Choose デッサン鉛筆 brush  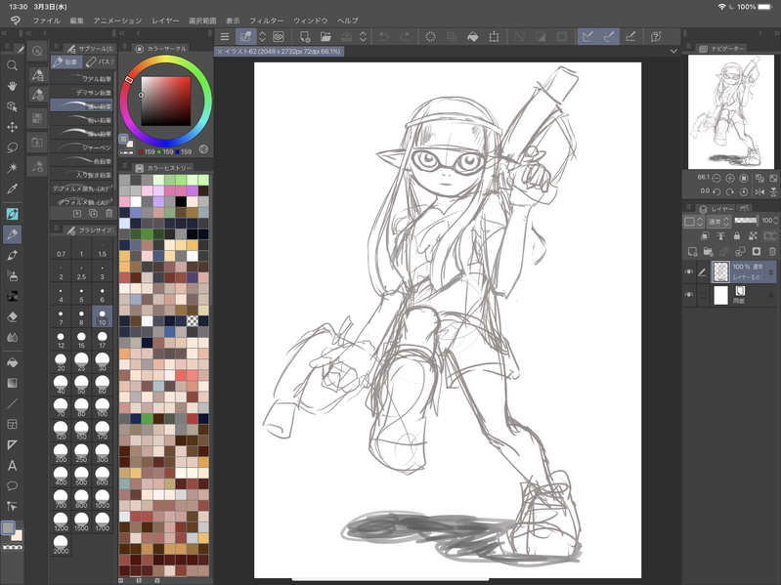point(82,92)
